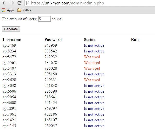Reload the page with refresh icon

[x=20, y=3]
